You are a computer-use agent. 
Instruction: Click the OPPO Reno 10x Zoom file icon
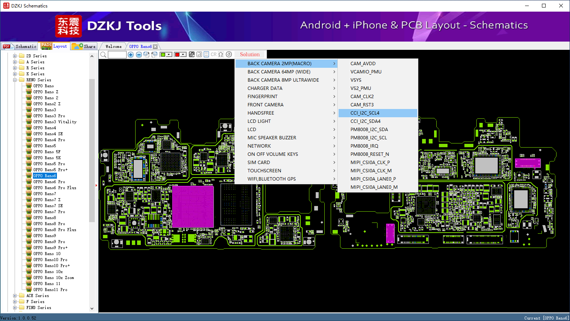click(x=29, y=278)
